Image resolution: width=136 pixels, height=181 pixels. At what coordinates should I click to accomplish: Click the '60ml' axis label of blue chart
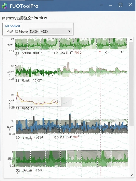click(x=11, y=127)
